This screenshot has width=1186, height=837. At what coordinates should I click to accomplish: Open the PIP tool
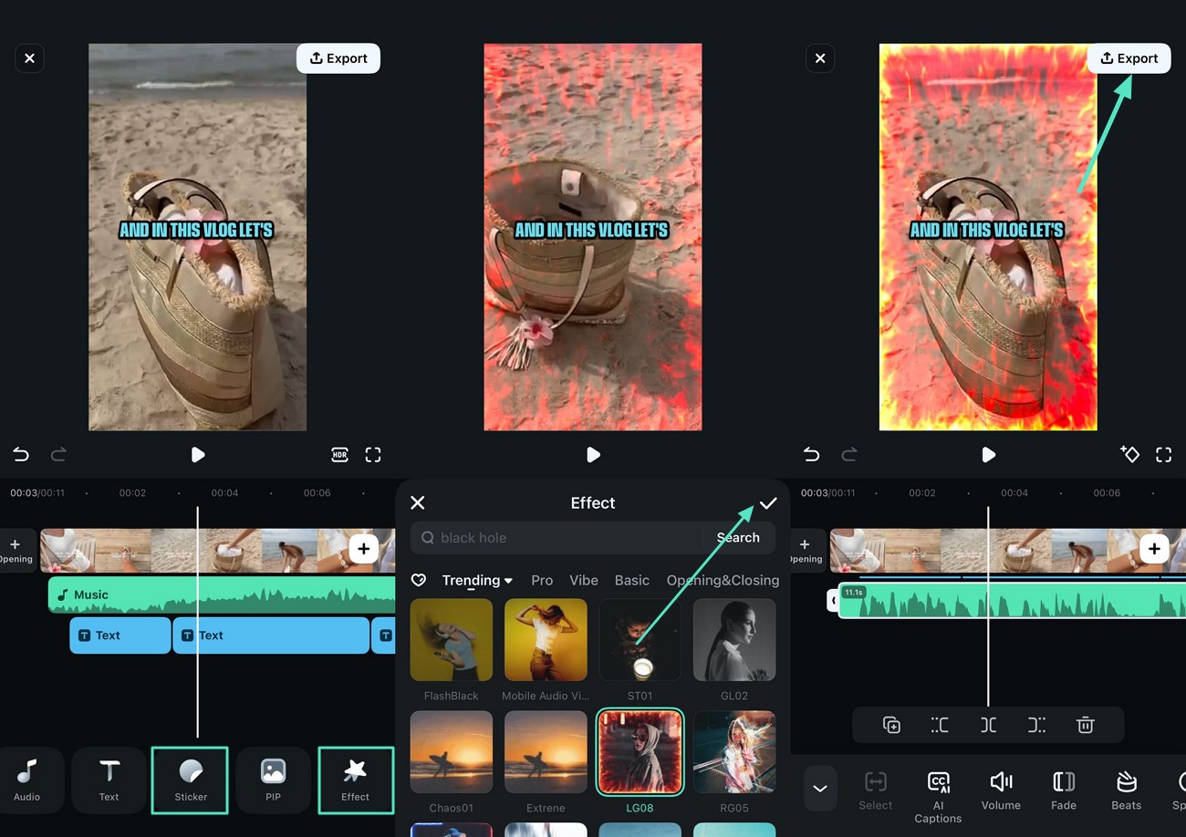pyautogui.click(x=273, y=780)
